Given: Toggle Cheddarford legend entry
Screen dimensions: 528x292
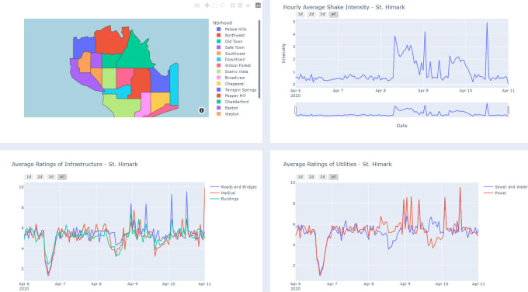Looking at the screenshot, I should [x=233, y=102].
